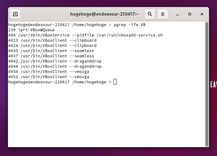Click the line '4035 /usr/bin/VBoxClient --seamless'
The width and height of the screenshot is (217, 156).
pyautogui.click(x=51, y=51)
